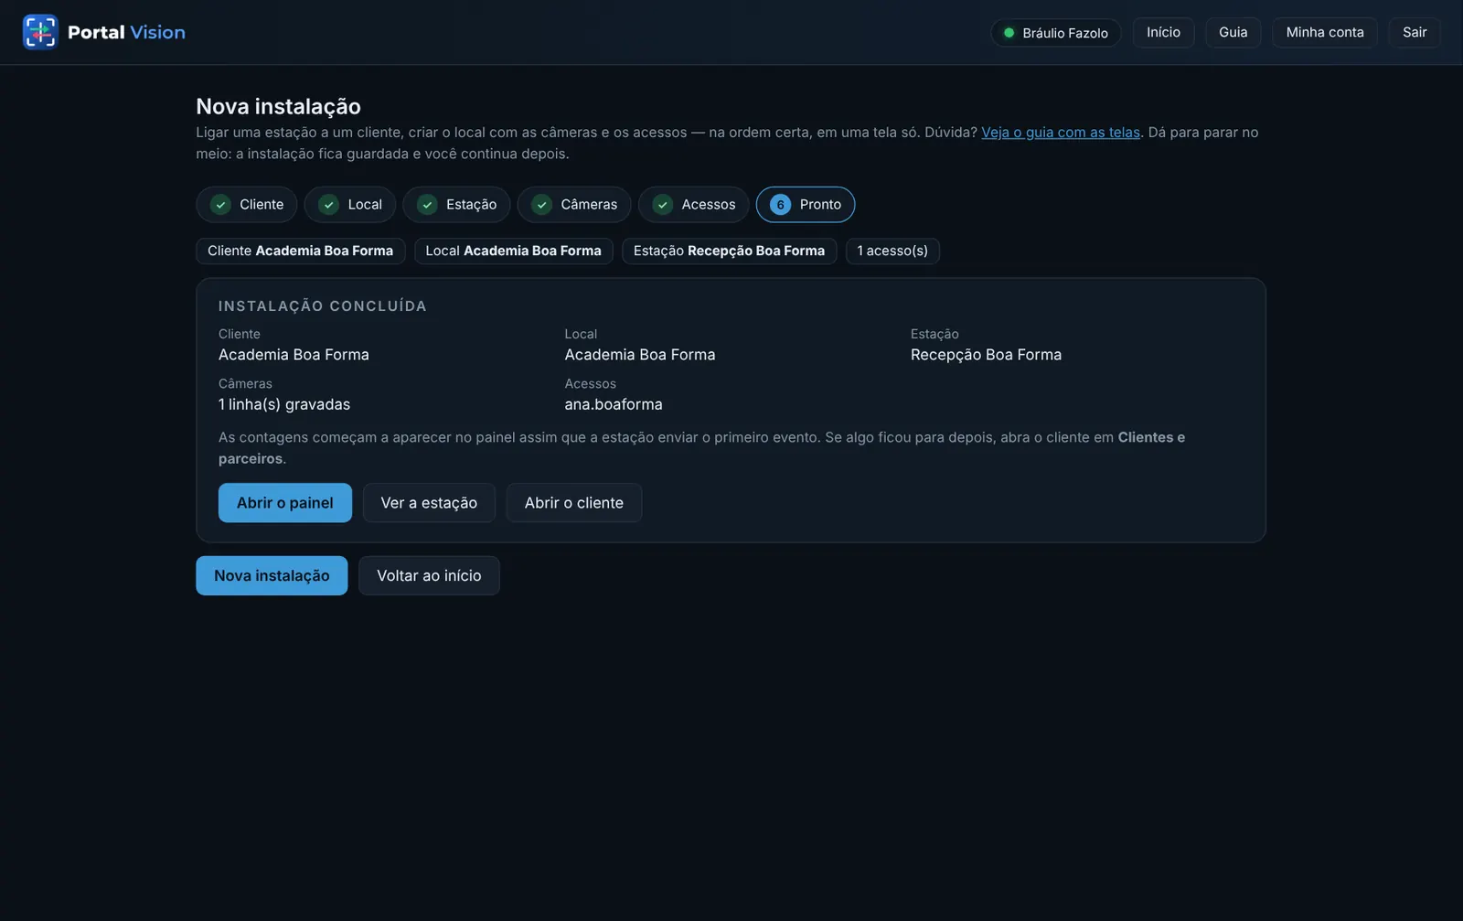
Task: Start a Nova instalação with the blue button
Action: pos(272,576)
